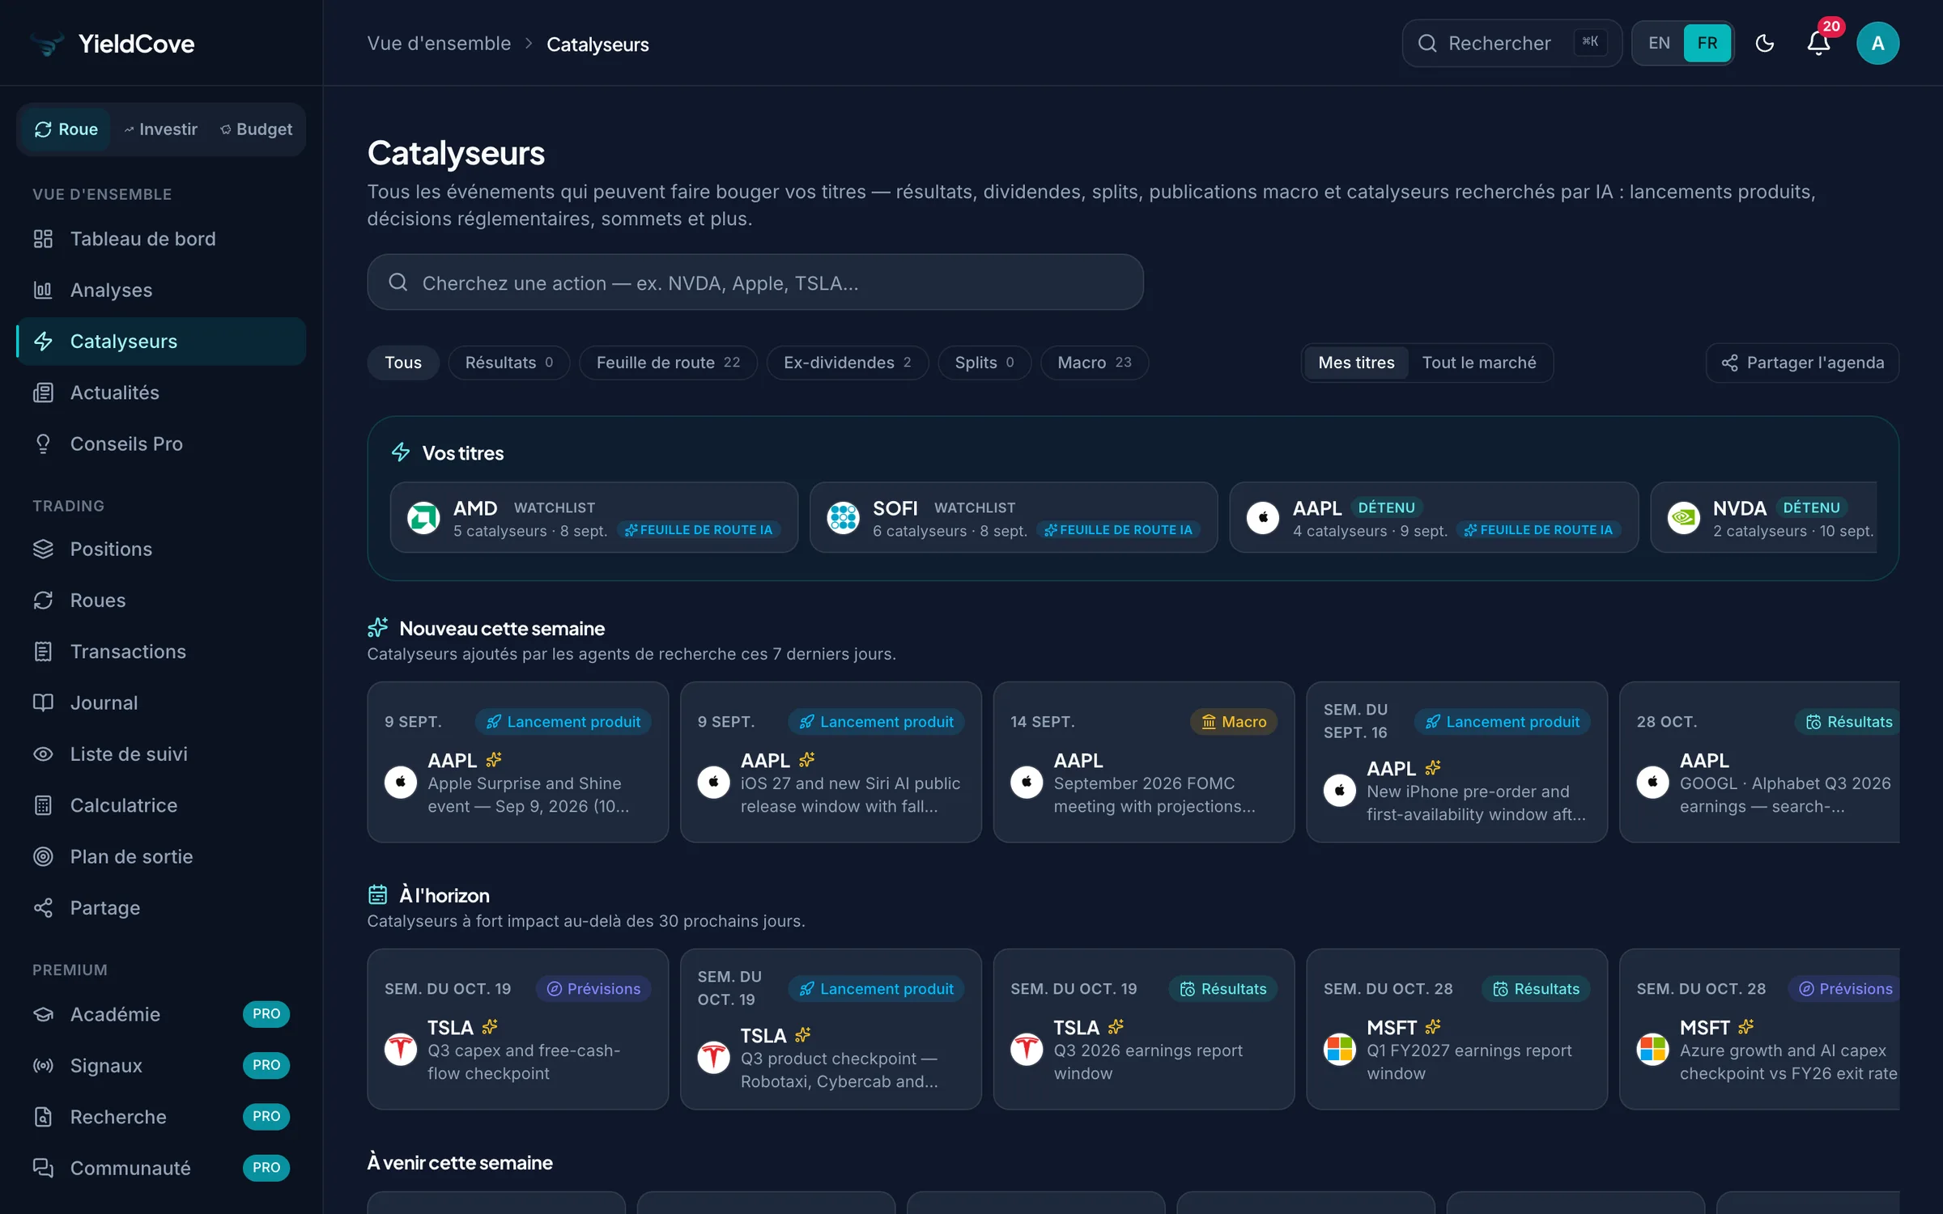Open September 2026 FOMC meeting card
Viewport: 1943px width, 1214px height.
pyautogui.click(x=1144, y=762)
